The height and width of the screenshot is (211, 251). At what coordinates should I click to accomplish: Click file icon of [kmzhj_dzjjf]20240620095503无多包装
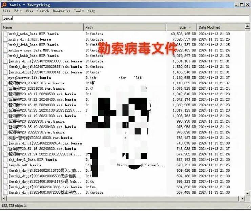coord(6,176)
